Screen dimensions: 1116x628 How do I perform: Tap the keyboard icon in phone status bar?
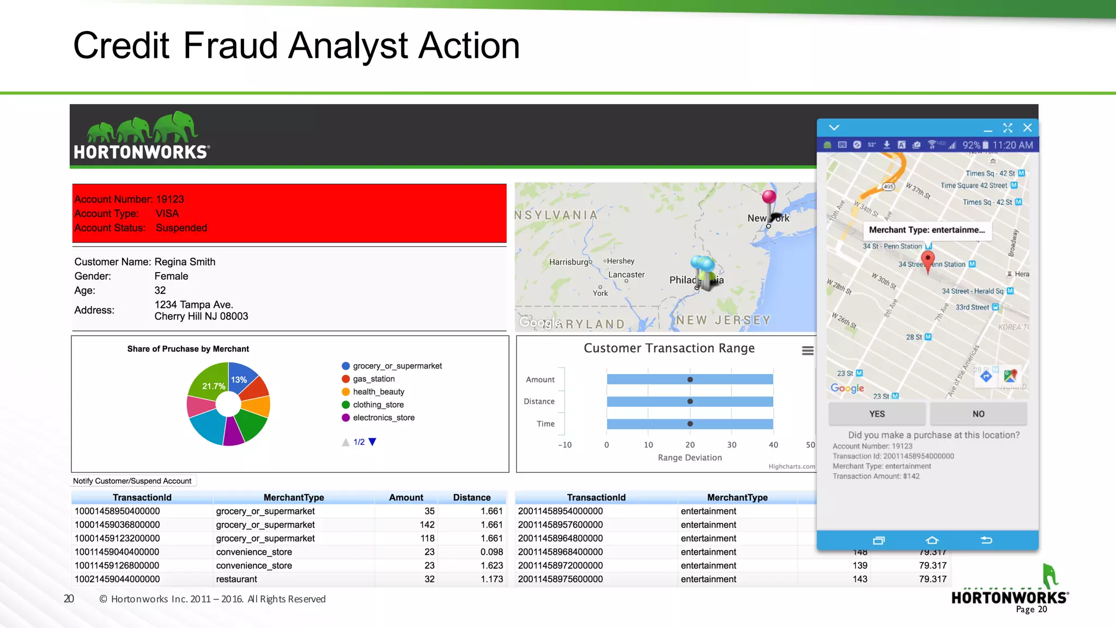842,144
